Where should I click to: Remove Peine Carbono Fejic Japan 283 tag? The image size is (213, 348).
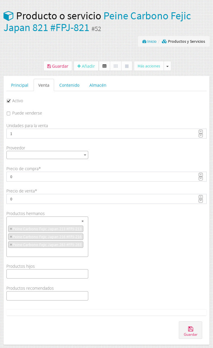pos(11,245)
